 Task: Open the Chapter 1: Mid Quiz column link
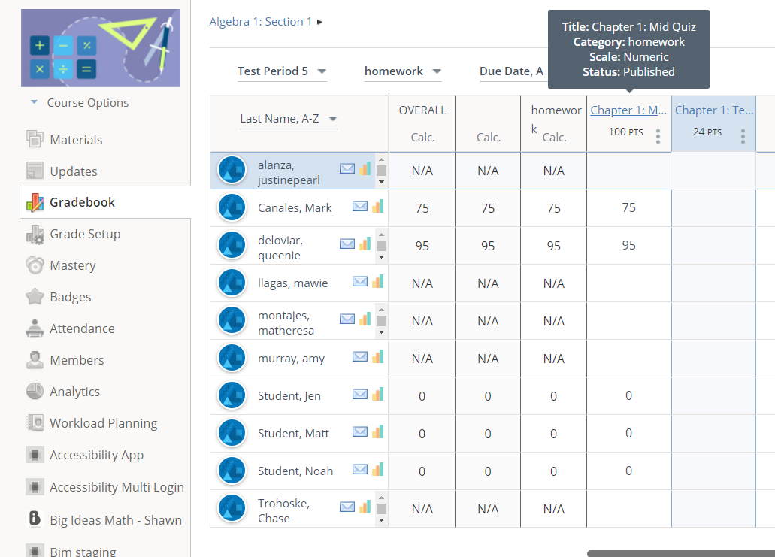point(628,110)
